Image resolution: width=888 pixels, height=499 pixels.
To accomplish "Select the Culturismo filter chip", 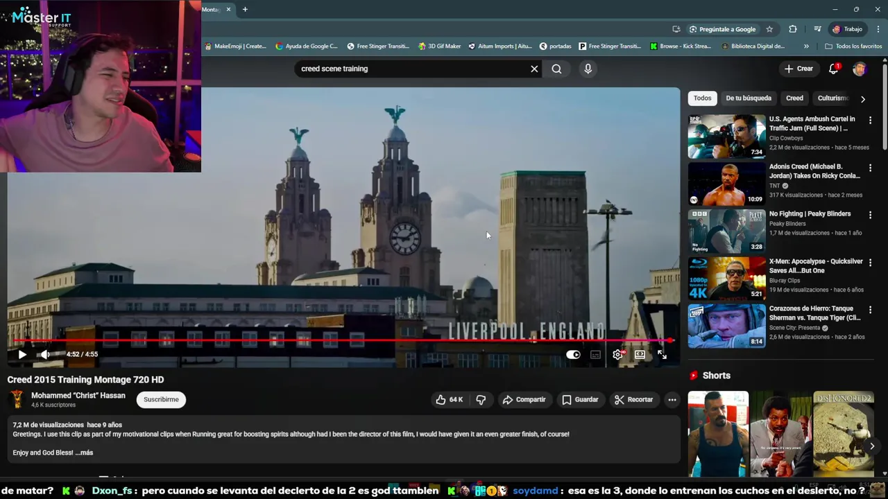I will pos(832,98).
